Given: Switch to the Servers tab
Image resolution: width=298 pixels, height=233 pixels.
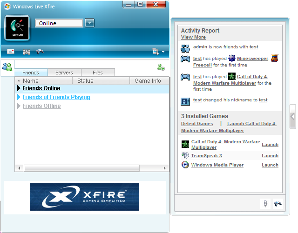Looking at the screenshot, I should click(64, 73).
